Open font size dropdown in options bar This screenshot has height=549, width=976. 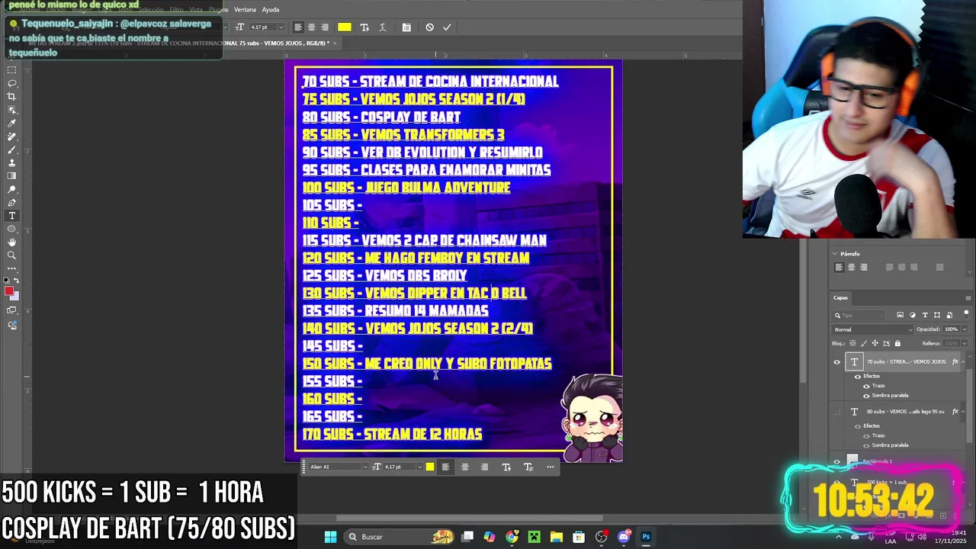pyautogui.click(x=281, y=27)
